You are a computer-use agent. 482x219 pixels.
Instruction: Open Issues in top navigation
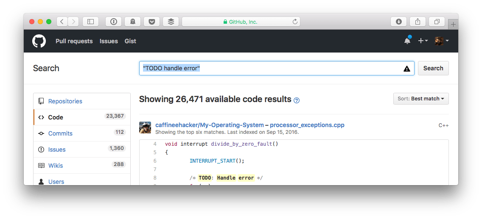click(x=109, y=41)
